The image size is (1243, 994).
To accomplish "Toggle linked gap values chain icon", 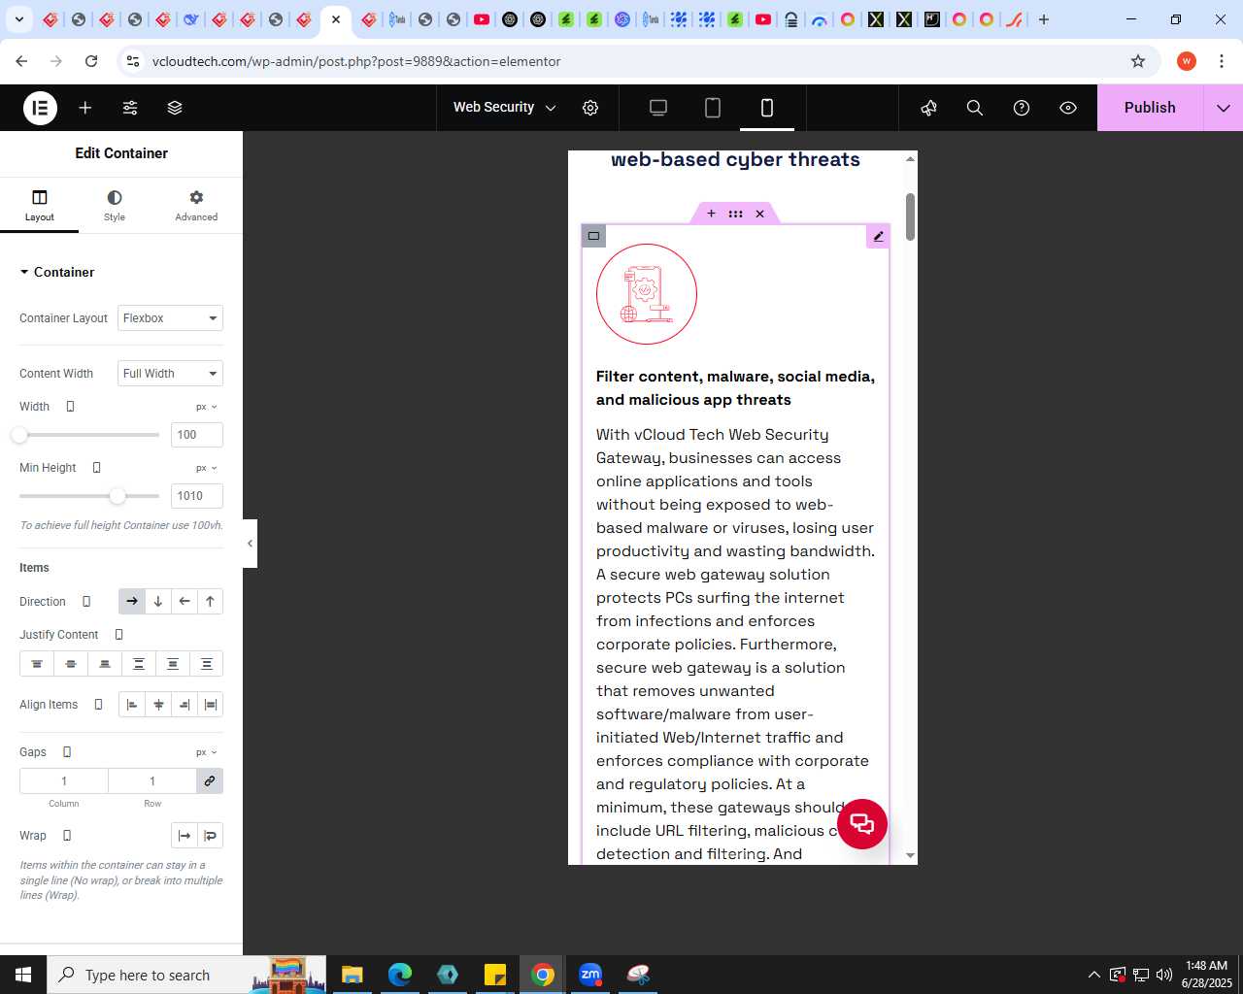I will tap(210, 781).
